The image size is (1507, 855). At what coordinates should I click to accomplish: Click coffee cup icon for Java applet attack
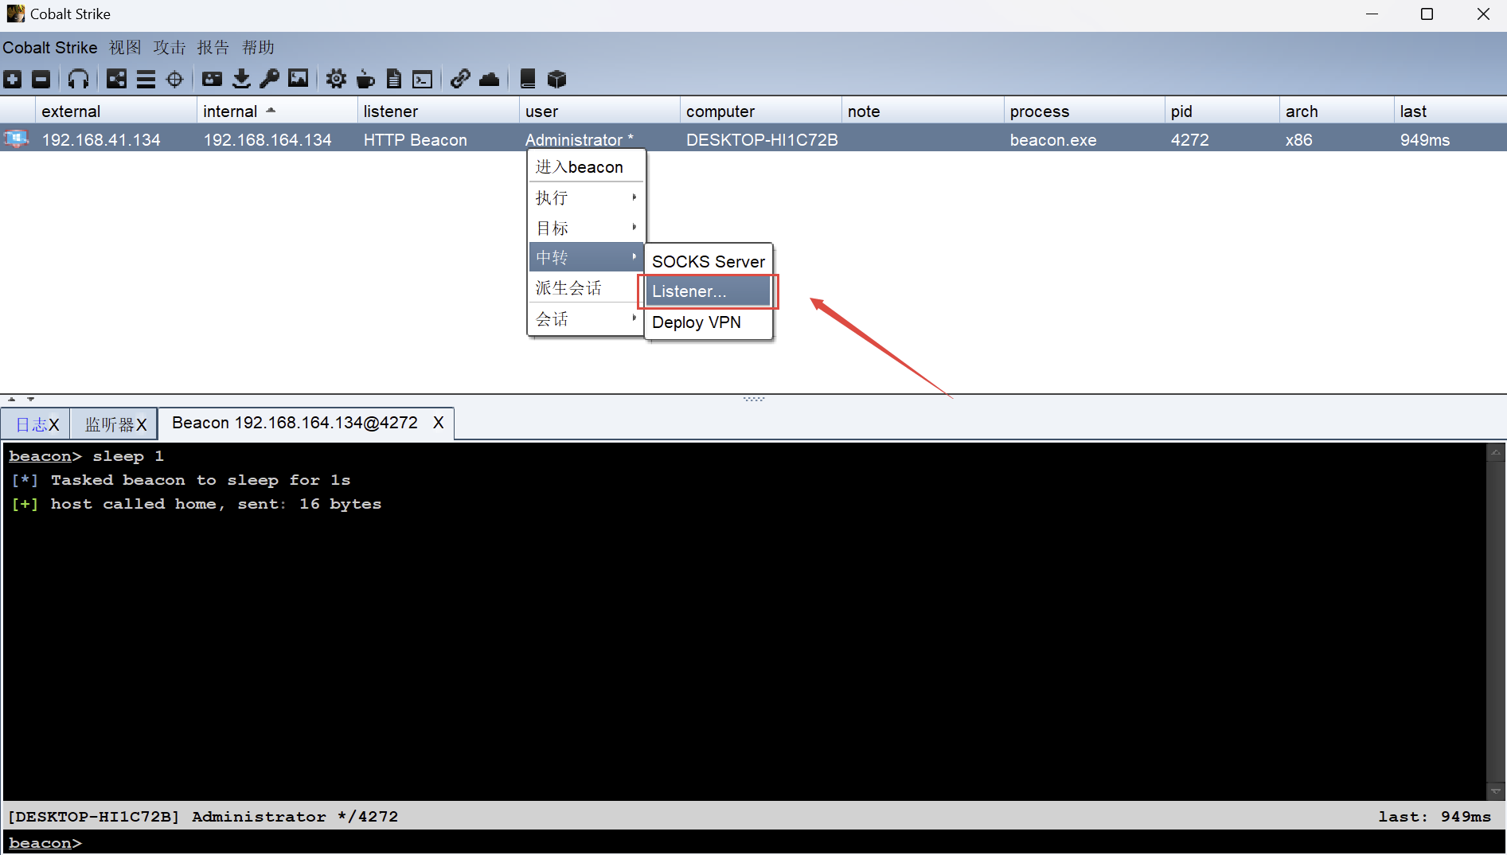click(x=365, y=79)
